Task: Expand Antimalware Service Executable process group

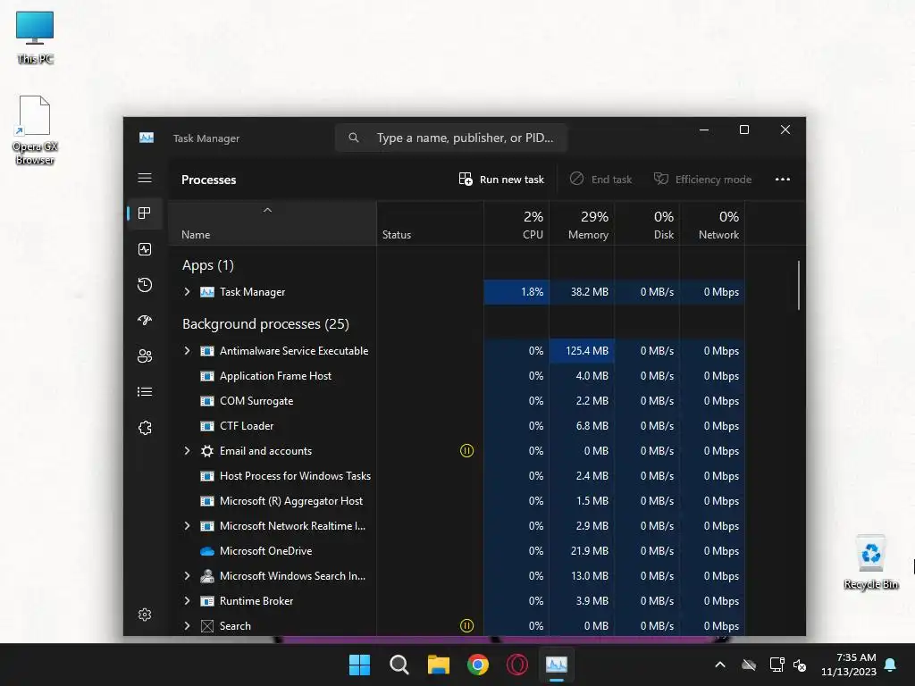Action: (187, 350)
